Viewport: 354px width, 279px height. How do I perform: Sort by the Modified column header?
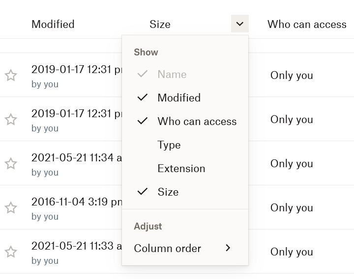(x=53, y=24)
